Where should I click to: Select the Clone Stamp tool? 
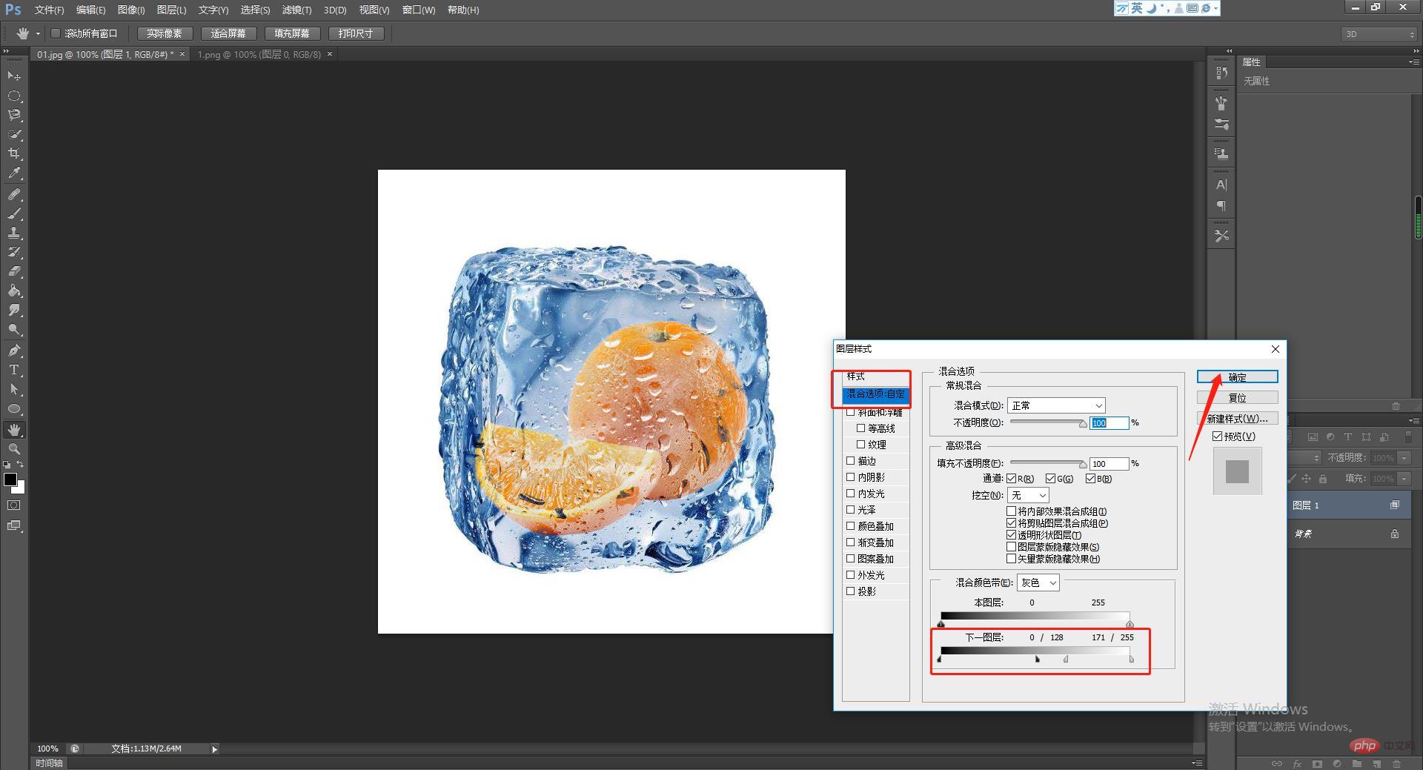coord(14,233)
